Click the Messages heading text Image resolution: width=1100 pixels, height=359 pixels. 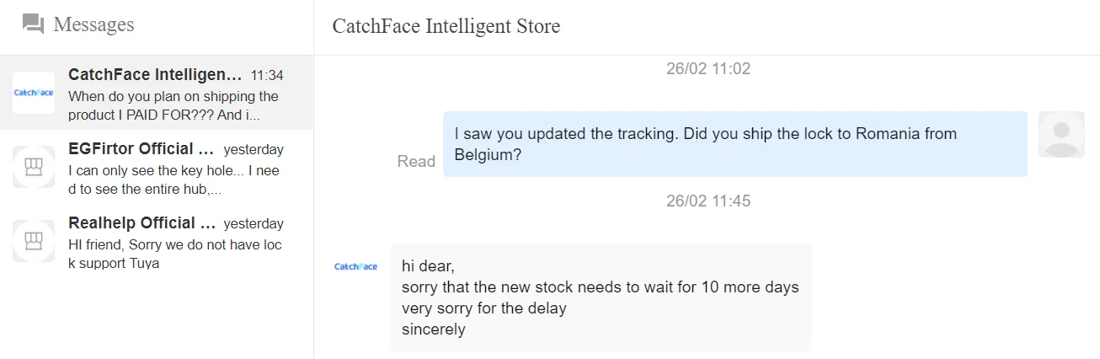(x=93, y=24)
